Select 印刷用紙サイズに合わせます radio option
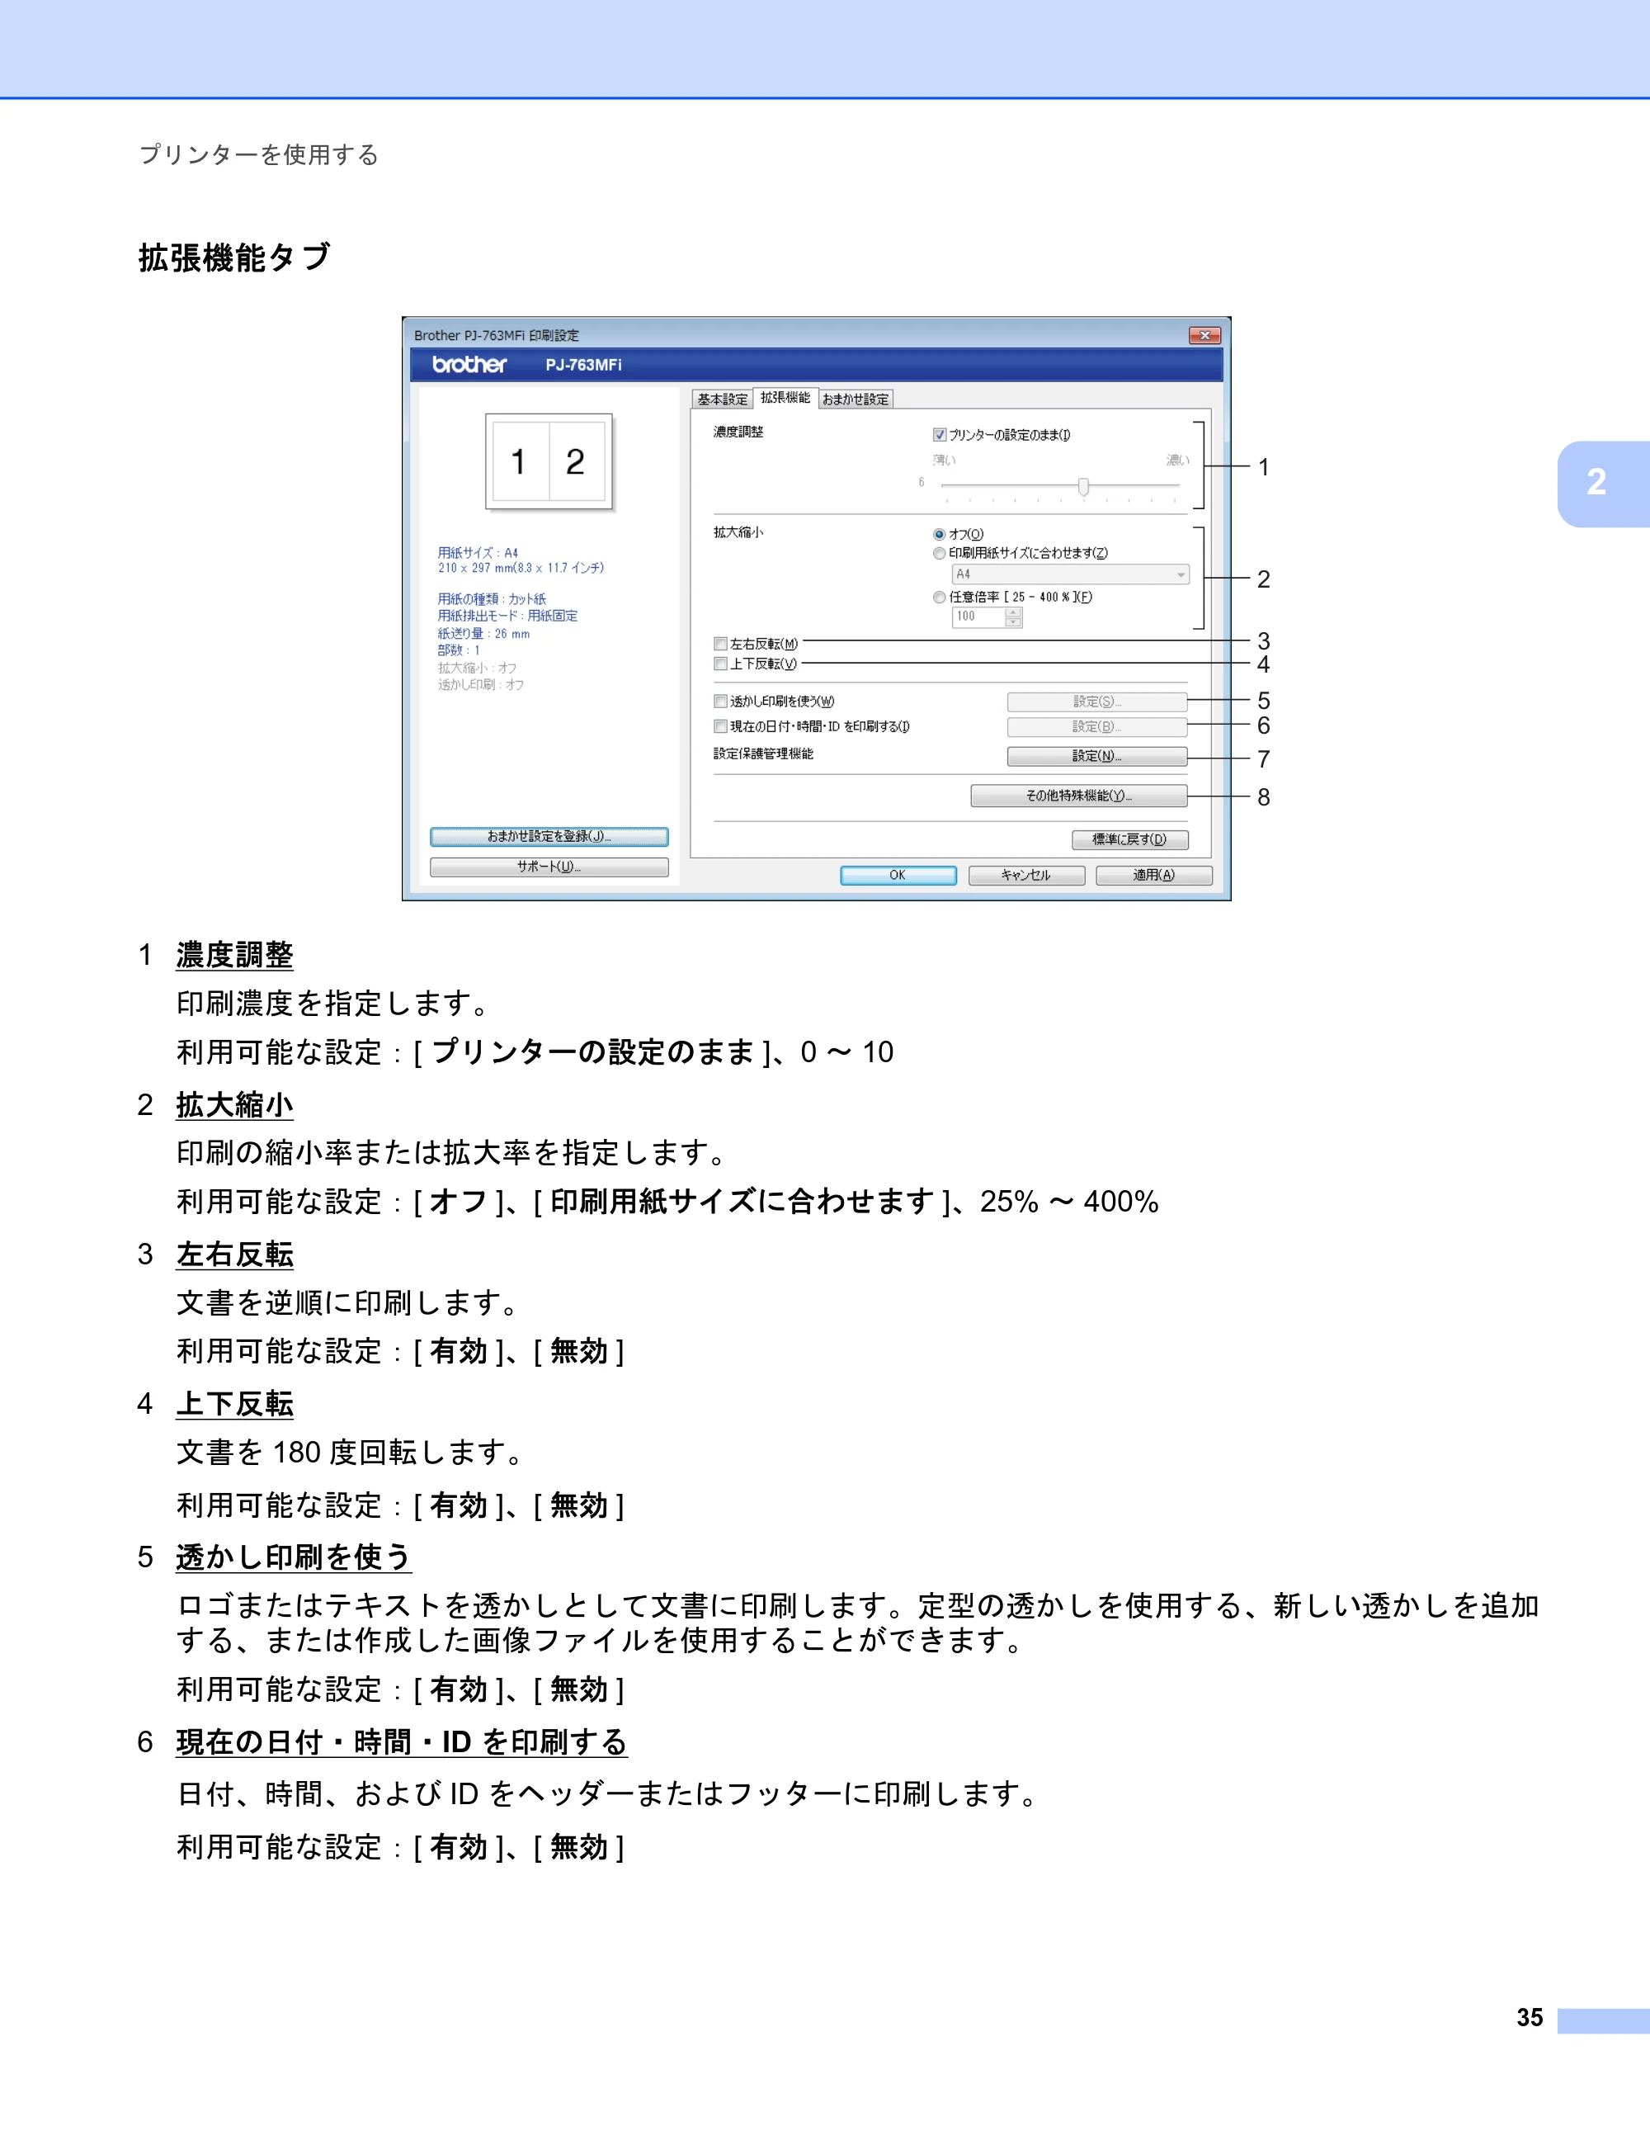 (x=939, y=553)
